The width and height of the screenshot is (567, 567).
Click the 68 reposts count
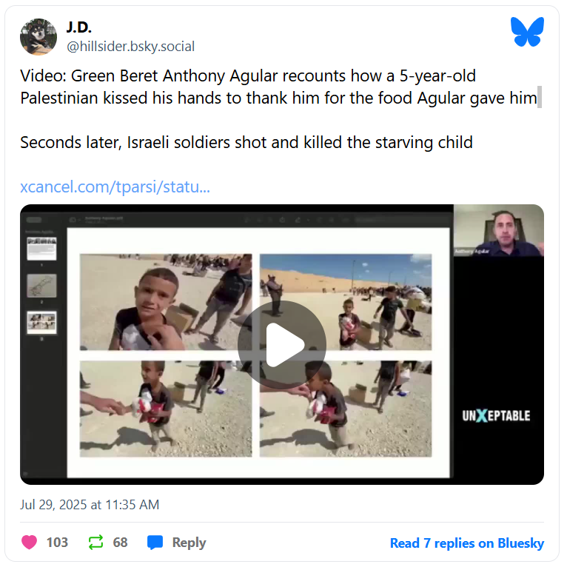(x=121, y=543)
